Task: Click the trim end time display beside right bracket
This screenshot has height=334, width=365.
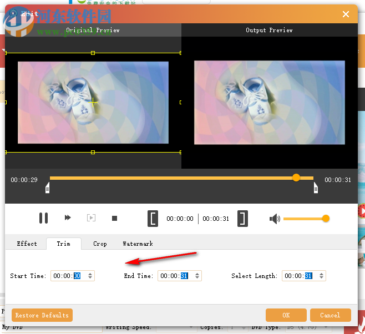Action: click(x=216, y=219)
